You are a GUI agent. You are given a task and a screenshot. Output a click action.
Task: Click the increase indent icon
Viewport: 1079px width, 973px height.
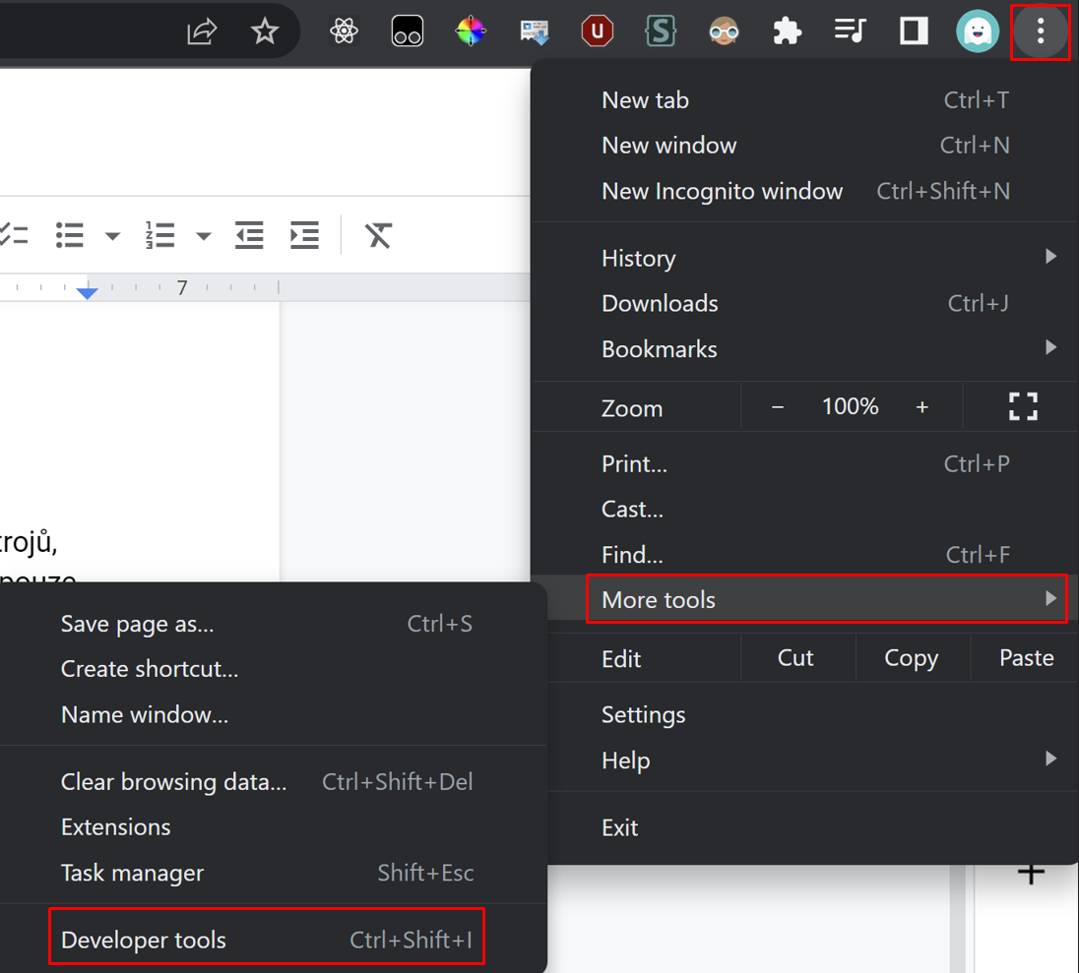(304, 235)
